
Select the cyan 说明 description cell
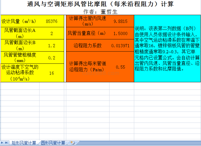pyautogui.click(x=167, y=49)
